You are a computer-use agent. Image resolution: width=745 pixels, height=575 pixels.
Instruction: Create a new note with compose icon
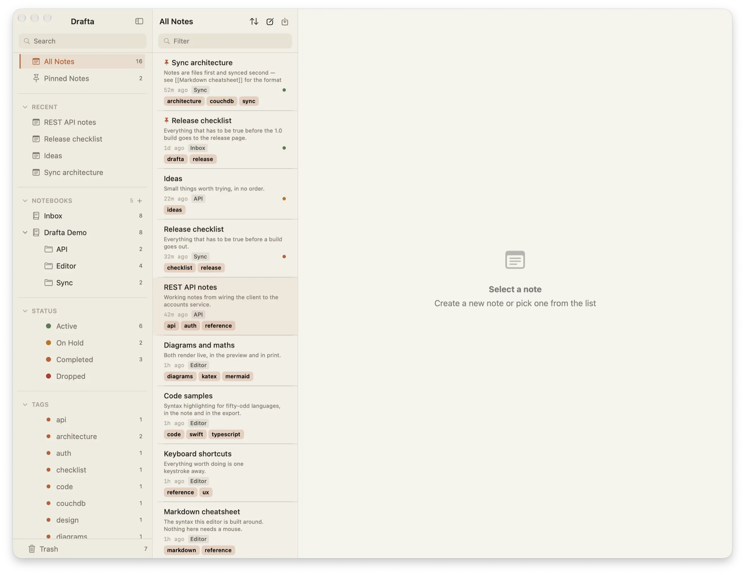click(270, 21)
